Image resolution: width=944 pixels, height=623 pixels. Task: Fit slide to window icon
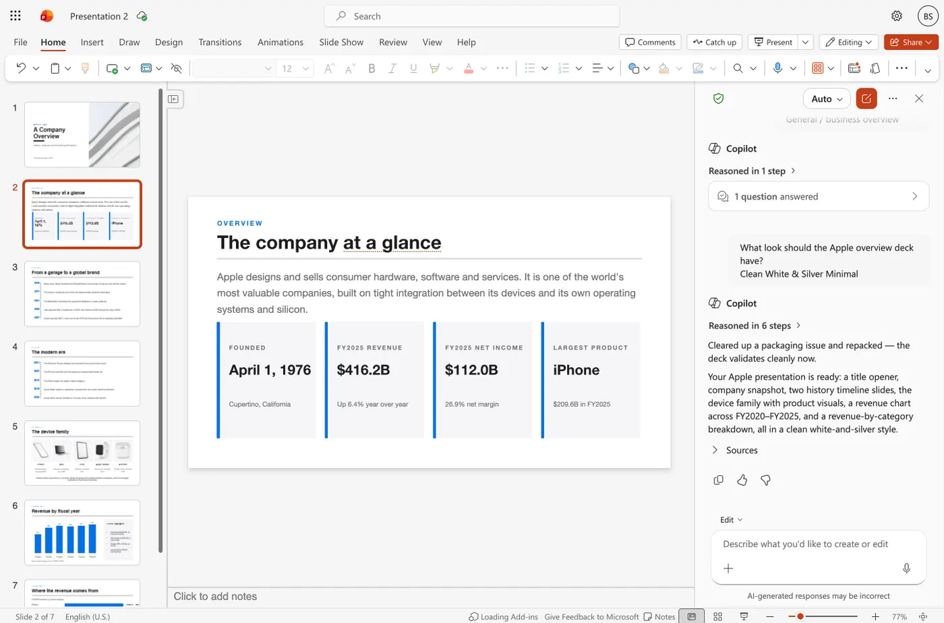(x=922, y=616)
